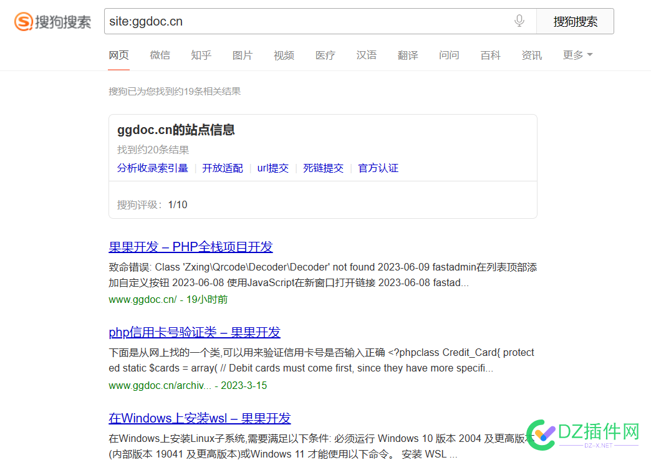Click the Sogou logo
This screenshot has height=460, width=651.
[53, 22]
